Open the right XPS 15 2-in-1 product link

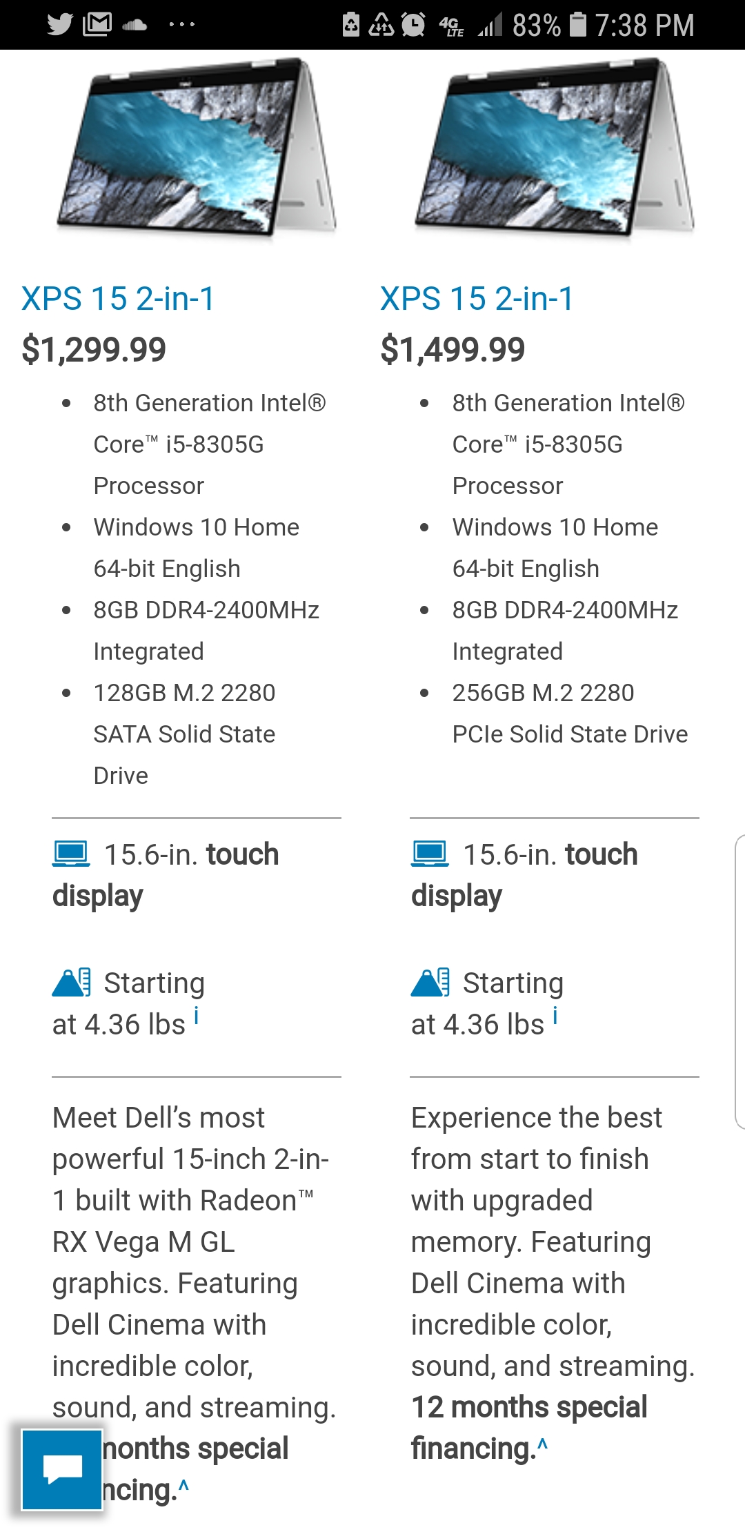[x=476, y=298]
